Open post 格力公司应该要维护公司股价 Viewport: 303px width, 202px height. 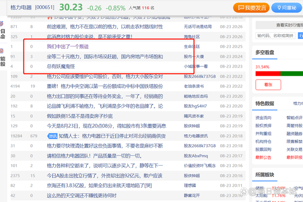pos(105,77)
